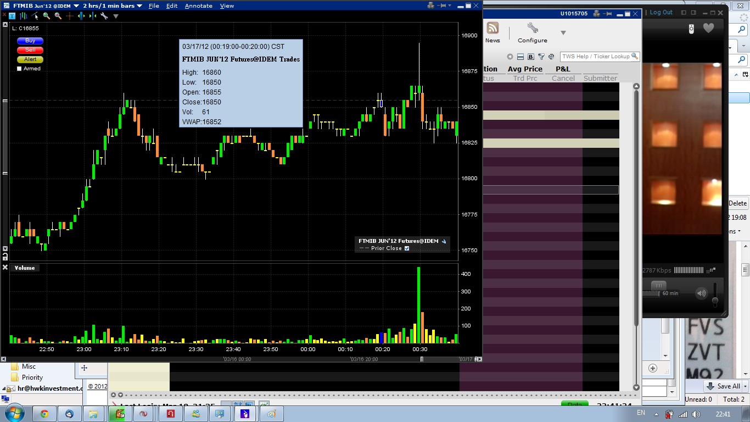Click the bar chart type icon
Viewport: 750px width, 422px height.
pyautogui.click(x=24, y=16)
